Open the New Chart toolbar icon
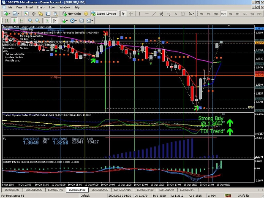Image resolution: width=264 pixels, height=198 pixels. click(6, 14)
